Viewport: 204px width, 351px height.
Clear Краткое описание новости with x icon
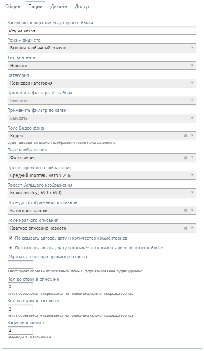(185, 228)
